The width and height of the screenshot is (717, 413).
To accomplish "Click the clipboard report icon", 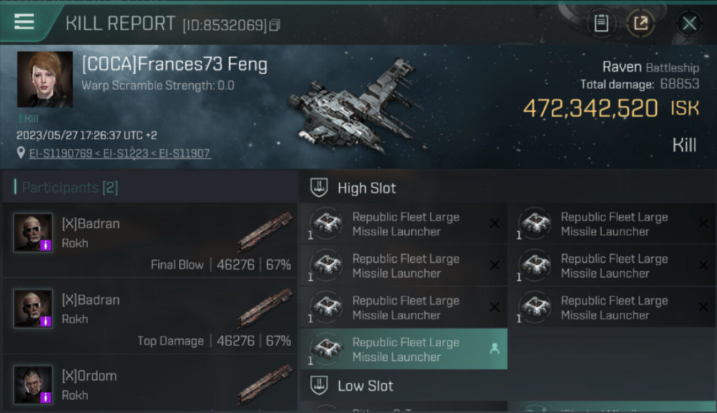I will [601, 23].
